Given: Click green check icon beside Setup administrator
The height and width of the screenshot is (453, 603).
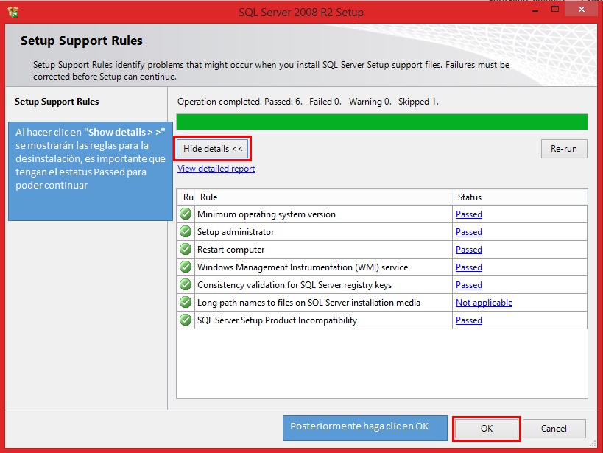Looking at the screenshot, I should pos(186,231).
